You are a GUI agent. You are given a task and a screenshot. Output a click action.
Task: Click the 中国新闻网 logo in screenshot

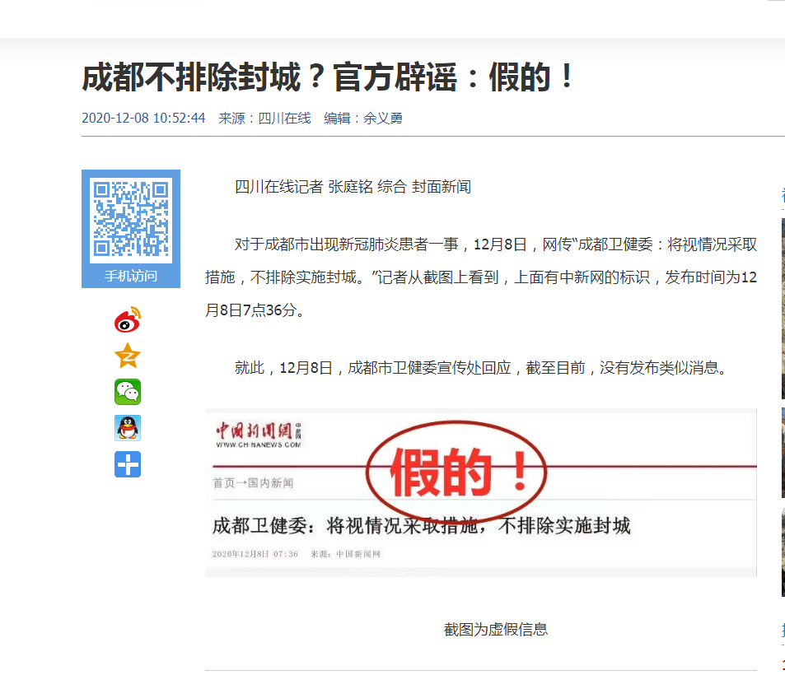(259, 434)
